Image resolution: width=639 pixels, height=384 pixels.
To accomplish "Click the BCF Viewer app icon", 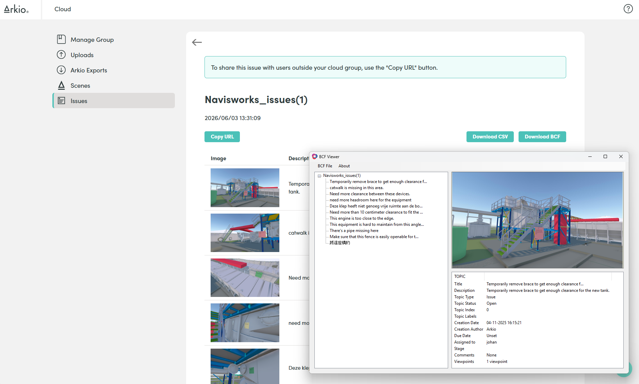I will tap(314, 156).
